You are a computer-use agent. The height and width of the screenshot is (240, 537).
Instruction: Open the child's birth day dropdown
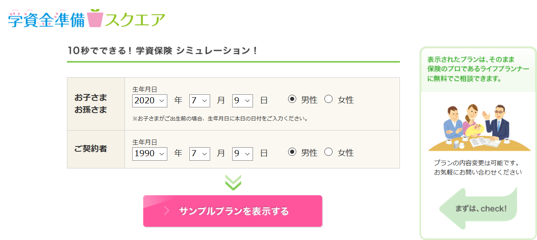point(242,100)
